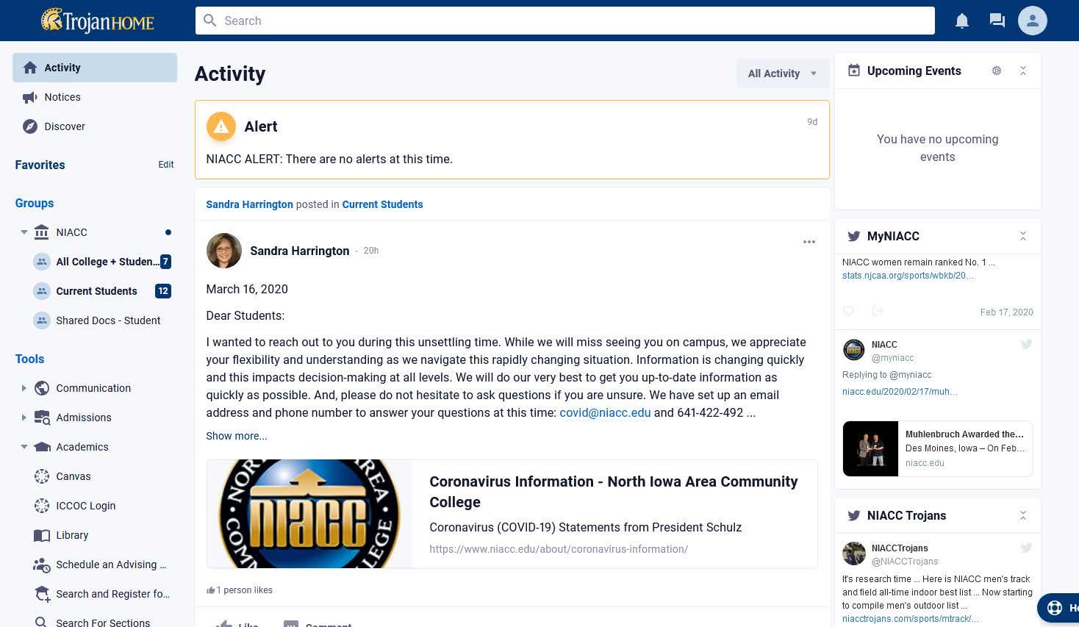Click the Search and Register icon
The width and height of the screenshot is (1079, 627).
42,594
